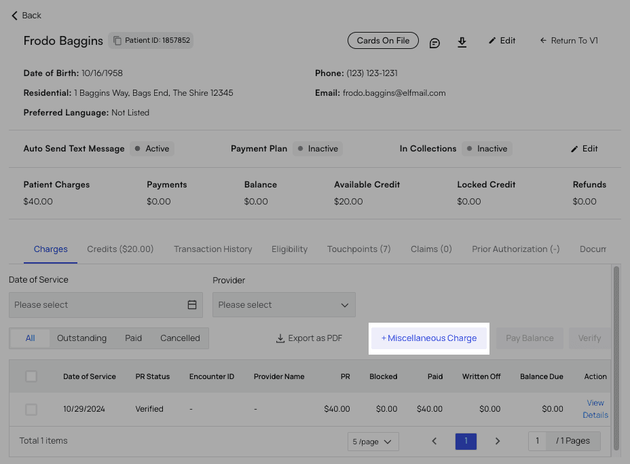Click the vertical scrollbar of the charges panel
Screen dimensions: 630x464
pos(616,358)
